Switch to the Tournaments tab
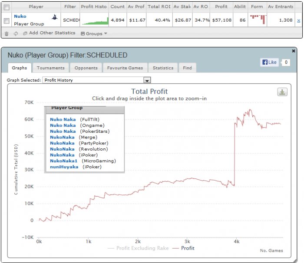The height and width of the screenshot is (263, 304). tap(51, 68)
